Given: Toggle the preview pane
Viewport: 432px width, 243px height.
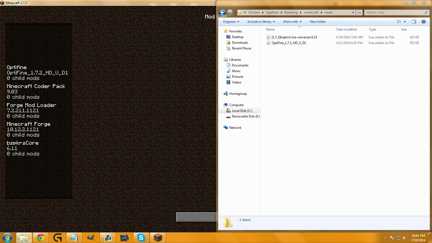Looking at the screenshot, I should pos(414,22).
